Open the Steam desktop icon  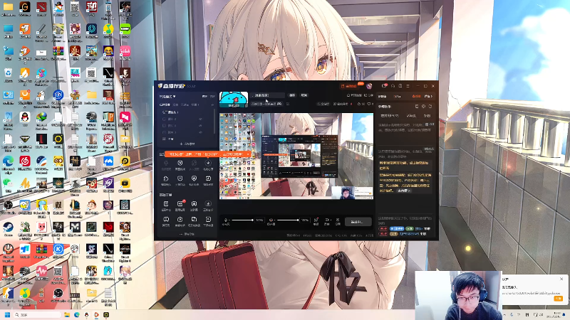pyautogui.click(x=8, y=228)
